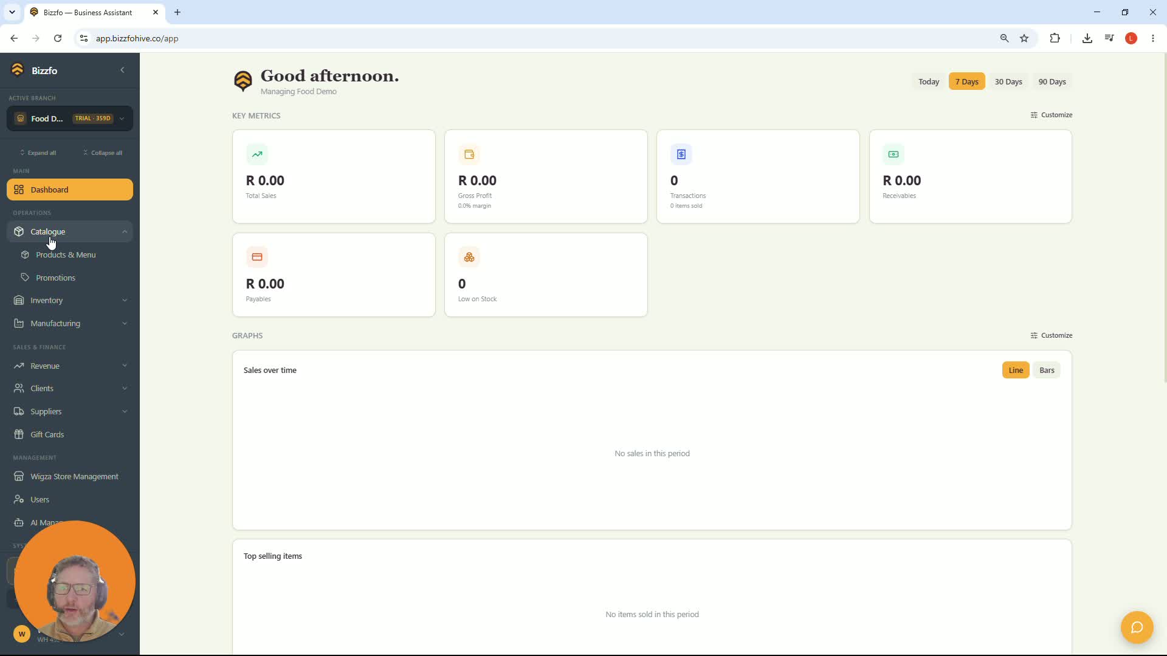Open the Food Demo branch dropdown
This screenshot has height=656, width=1167.
point(70,118)
